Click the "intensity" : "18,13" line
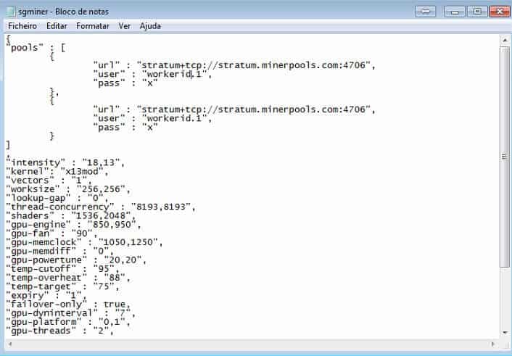The height and width of the screenshot is (356, 512). click(x=65, y=162)
